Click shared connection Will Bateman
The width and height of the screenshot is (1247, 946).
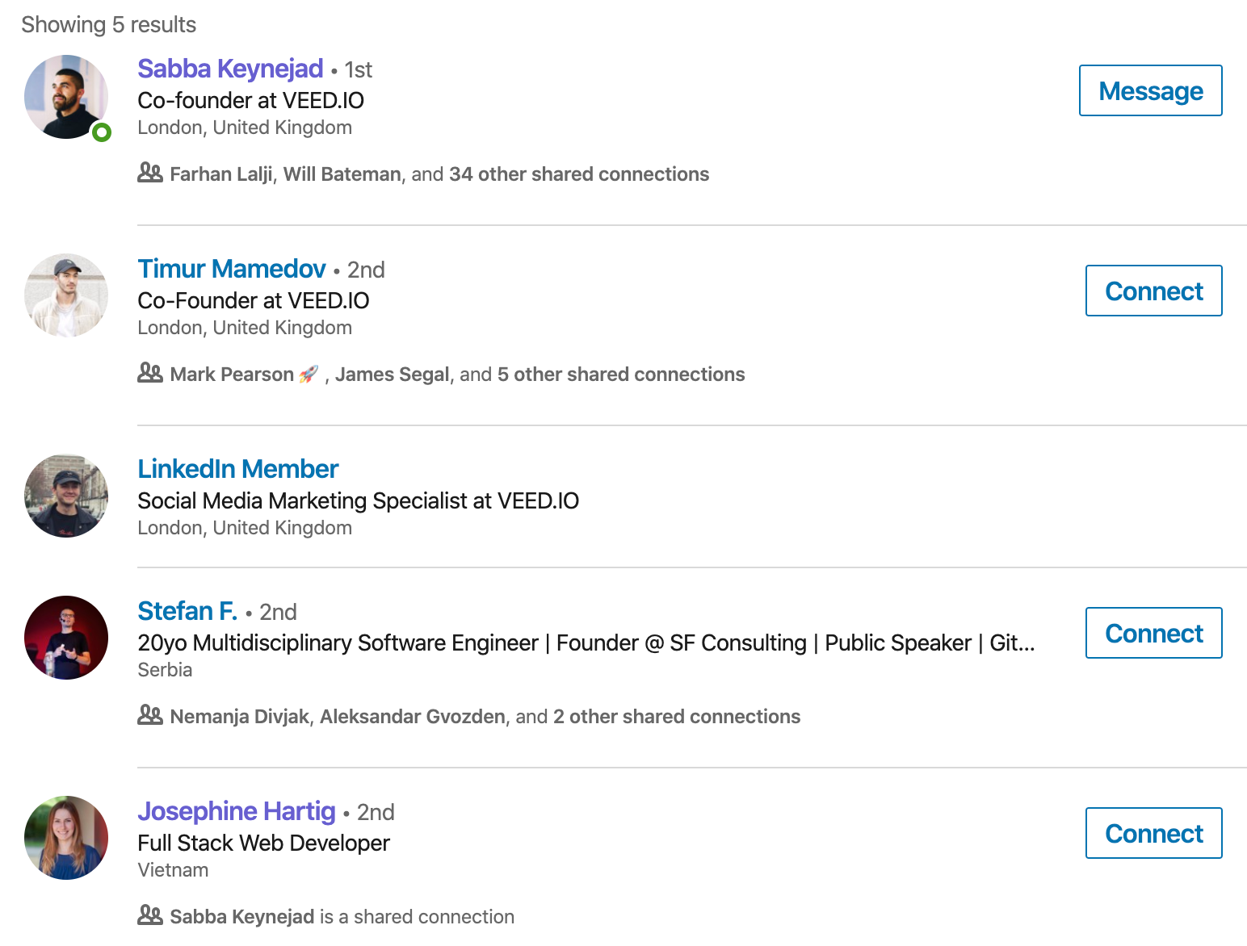pos(341,174)
